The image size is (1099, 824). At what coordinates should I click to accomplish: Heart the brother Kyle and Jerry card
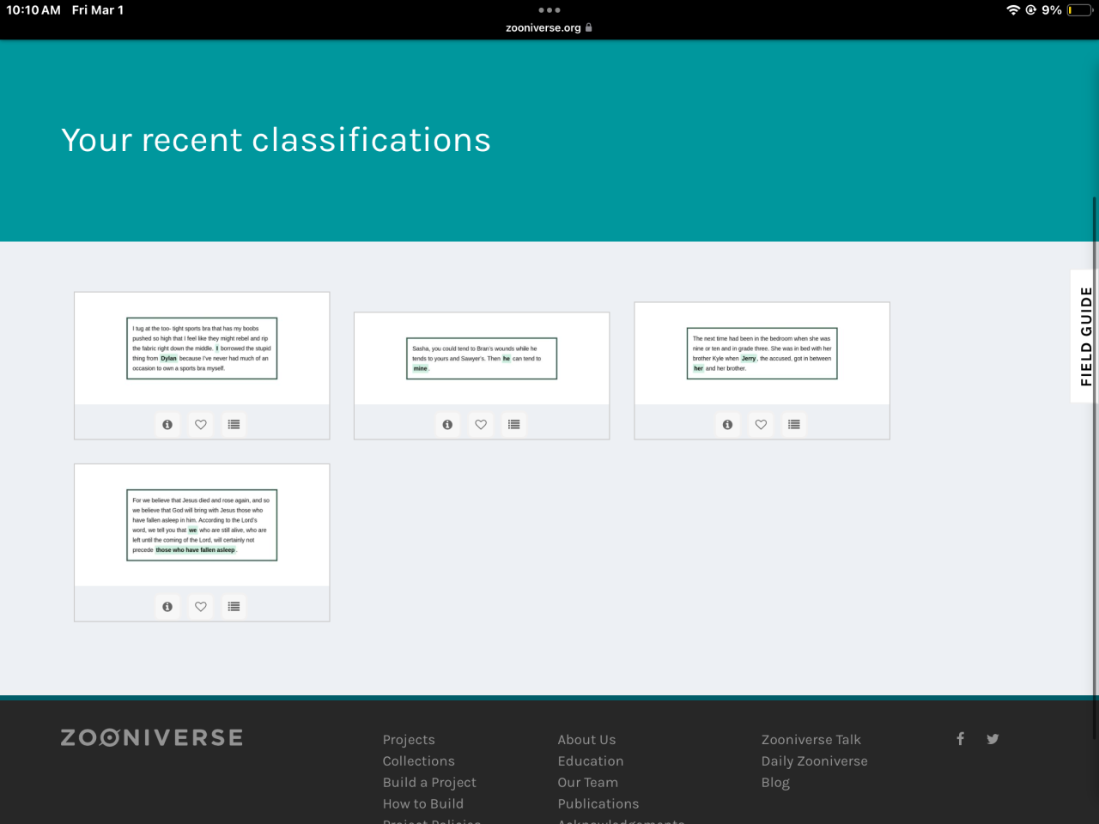coord(761,424)
